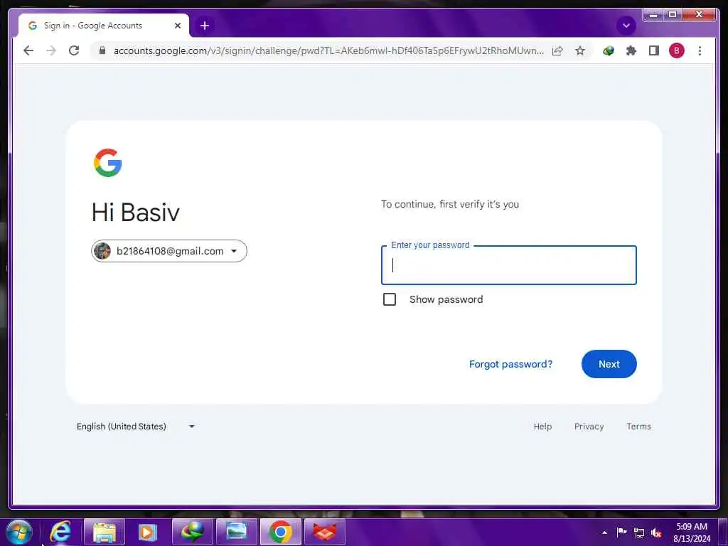This screenshot has width=728, height=546.
Task: Open Windows Media Player from taskbar
Action: pos(148,532)
